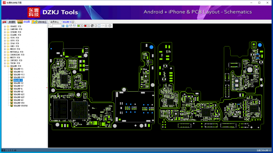The width and height of the screenshot is (273, 153).
Task: Zoom in with the blue plus button
Action: tap(63, 26)
